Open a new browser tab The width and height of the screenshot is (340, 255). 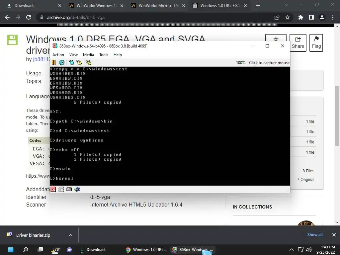click(258, 6)
